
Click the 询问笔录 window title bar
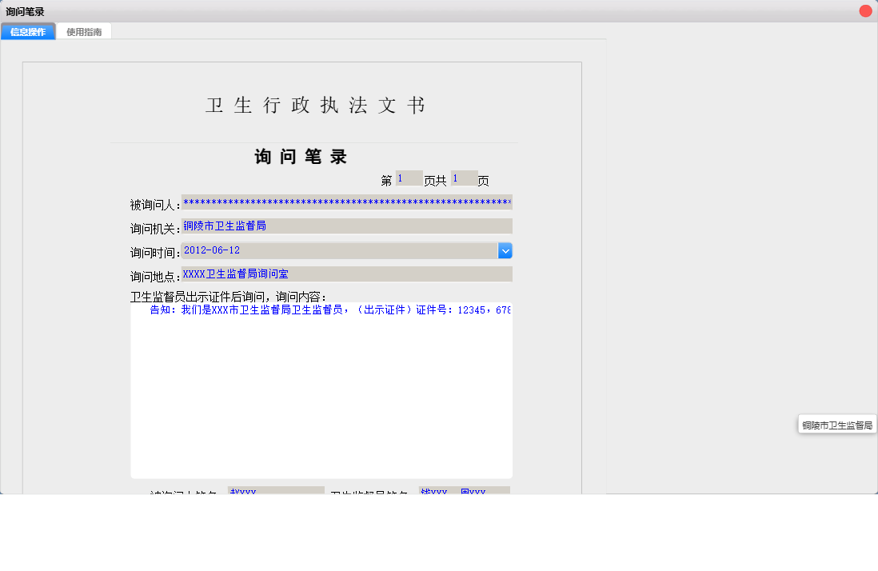(320, 10)
